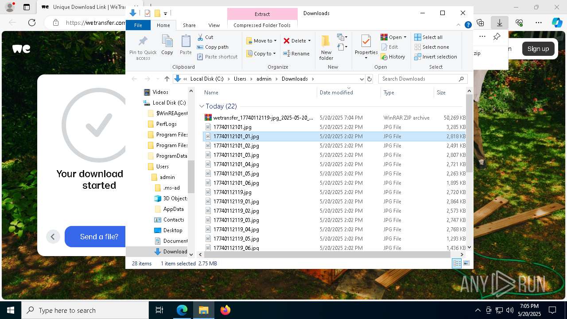Open Task View on taskbar
This screenshot has width=567, height=319.
click(159, 310)
